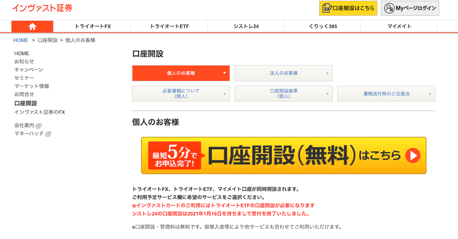Click the 口座開設はこちら header button

click(x=348, y=8)
